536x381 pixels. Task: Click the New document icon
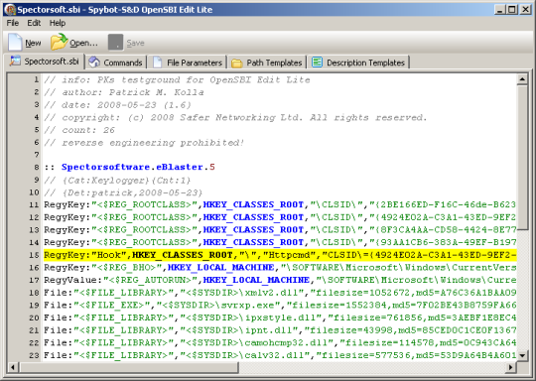(x=15, y=43)
